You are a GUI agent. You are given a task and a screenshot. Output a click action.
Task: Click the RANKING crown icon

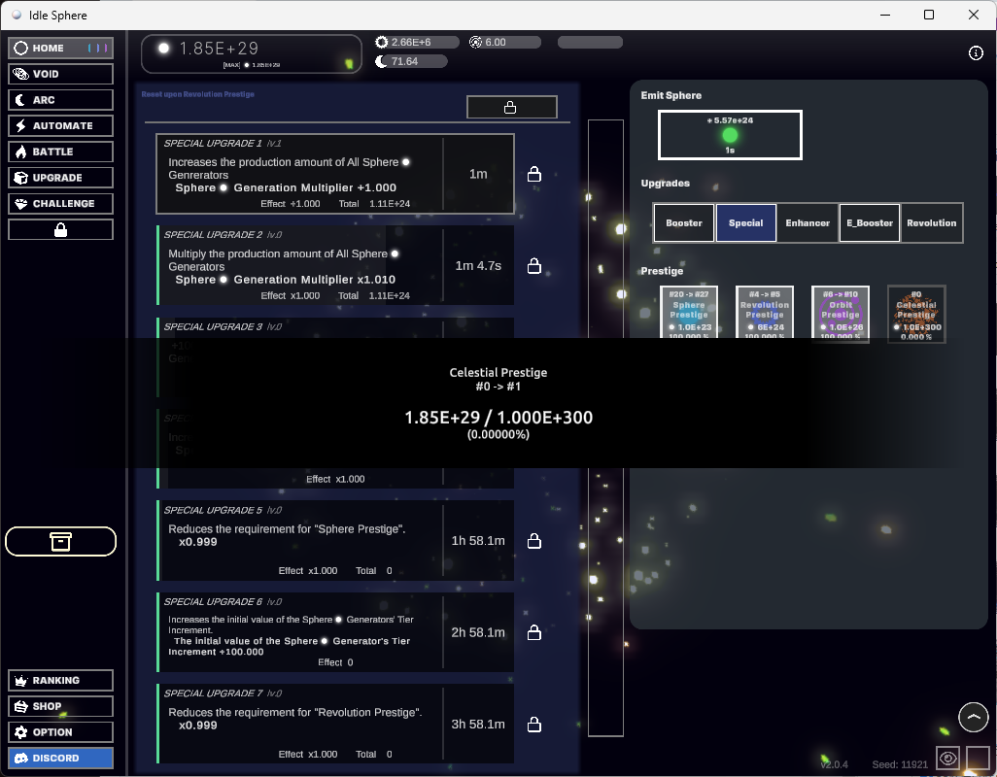(60, 680)
